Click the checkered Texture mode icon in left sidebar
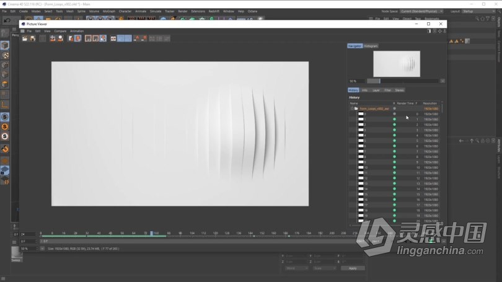502x282 pixels. point(5,55)
